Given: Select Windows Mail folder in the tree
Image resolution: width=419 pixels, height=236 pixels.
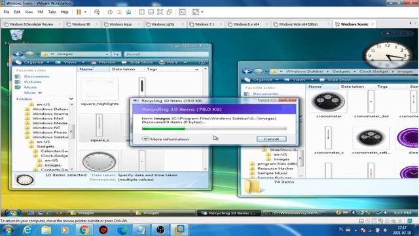Looking at the screenshot, I should (48, 118).
